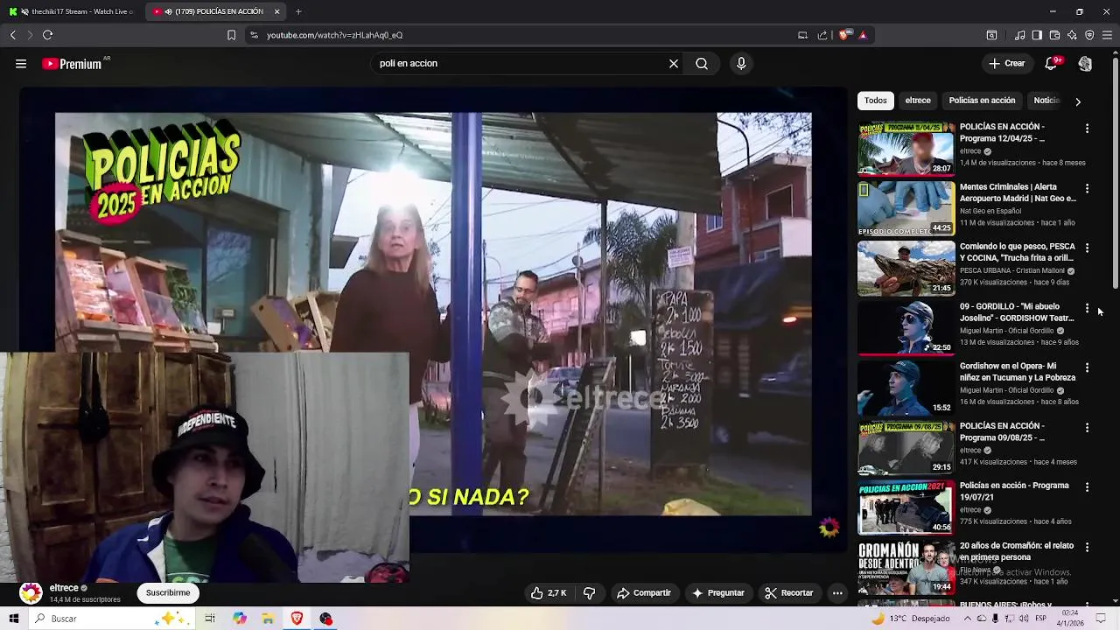The width and height of the screenshot is (1120, 630).
Task: Select Policías en acción filter chip
Action: [x=982, y=101]
